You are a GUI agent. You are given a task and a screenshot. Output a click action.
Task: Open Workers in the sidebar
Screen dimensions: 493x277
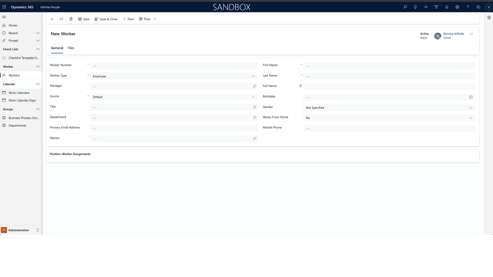click(21, 75)
